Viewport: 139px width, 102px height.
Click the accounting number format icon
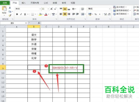point(90,14)
